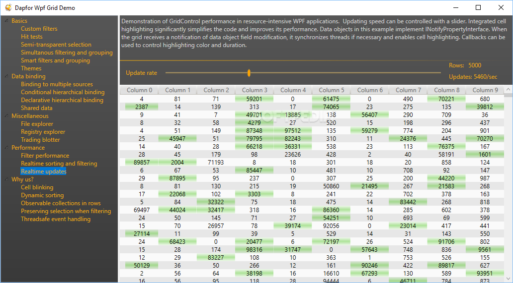
Task: Sort by the Column 7 header
Action: click(408, 90)
